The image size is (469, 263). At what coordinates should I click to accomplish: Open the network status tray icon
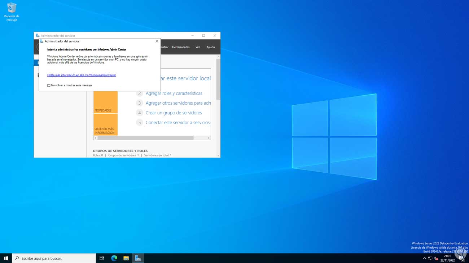pos(430,258)
